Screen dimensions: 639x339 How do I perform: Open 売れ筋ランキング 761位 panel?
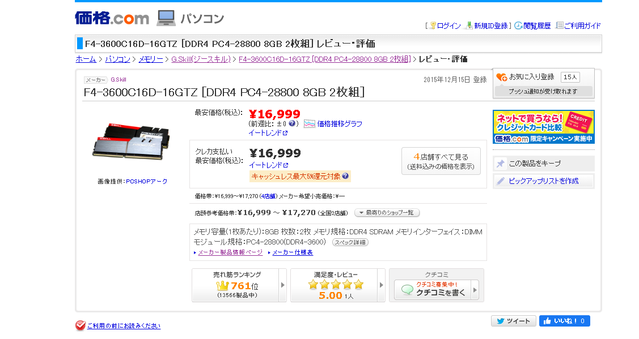pyautogui.click(x=235, y=285)
